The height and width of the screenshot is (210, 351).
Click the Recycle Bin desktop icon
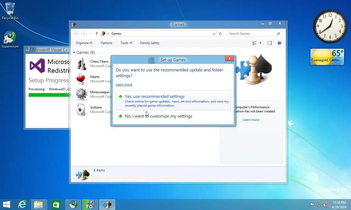pos(10,11)
